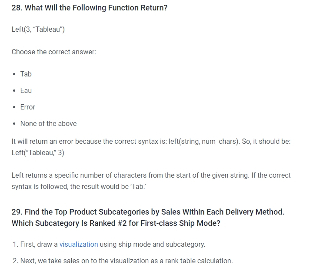Click the list number 1. marker
This screenshot has height=268, width=323.
16,245
